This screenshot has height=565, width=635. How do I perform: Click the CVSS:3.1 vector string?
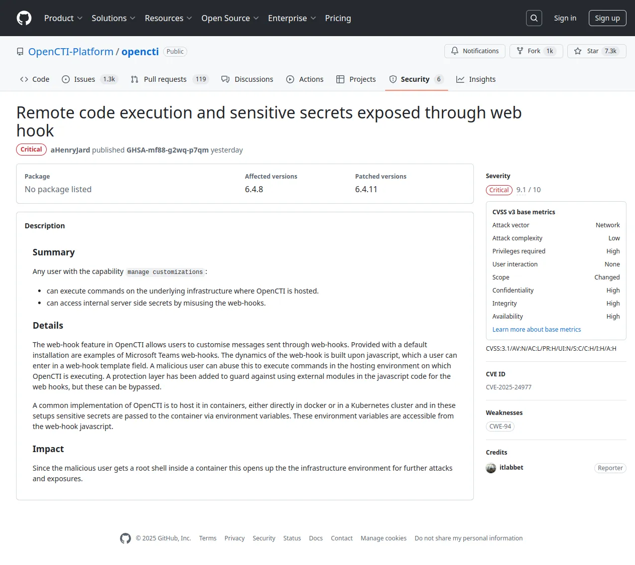pyautogui.click(x=551, y=349)
